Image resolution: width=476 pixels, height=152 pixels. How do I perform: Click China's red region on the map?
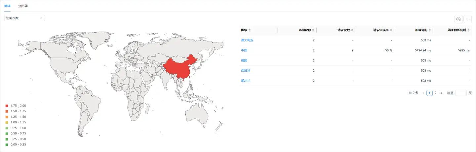coord(178,67)
